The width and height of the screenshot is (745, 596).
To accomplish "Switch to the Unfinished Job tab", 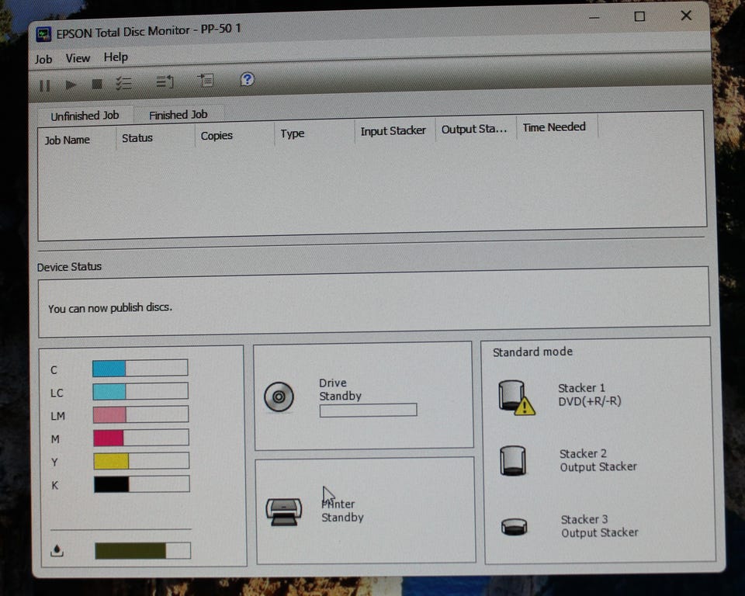I will (x=85, y=116).
